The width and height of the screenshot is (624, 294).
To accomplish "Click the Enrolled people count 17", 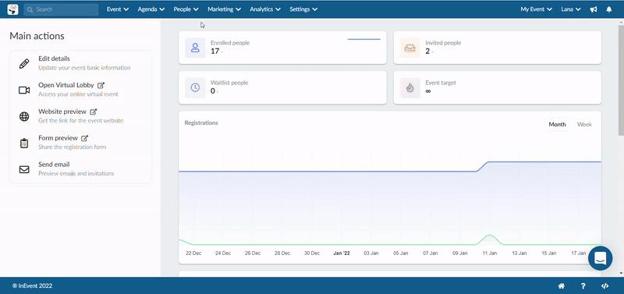I will click(x=215, y=51).
